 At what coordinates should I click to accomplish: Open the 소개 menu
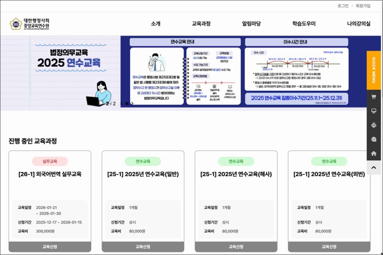(156, 24)
